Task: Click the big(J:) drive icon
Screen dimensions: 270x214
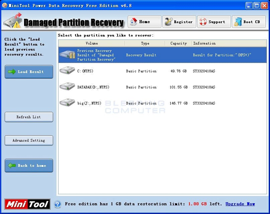Action: click(67, 102)
